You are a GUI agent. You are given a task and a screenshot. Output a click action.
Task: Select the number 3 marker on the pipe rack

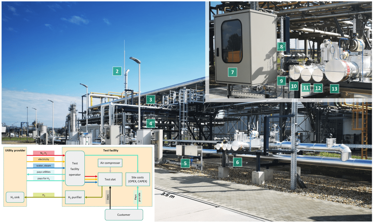point(150,99)
